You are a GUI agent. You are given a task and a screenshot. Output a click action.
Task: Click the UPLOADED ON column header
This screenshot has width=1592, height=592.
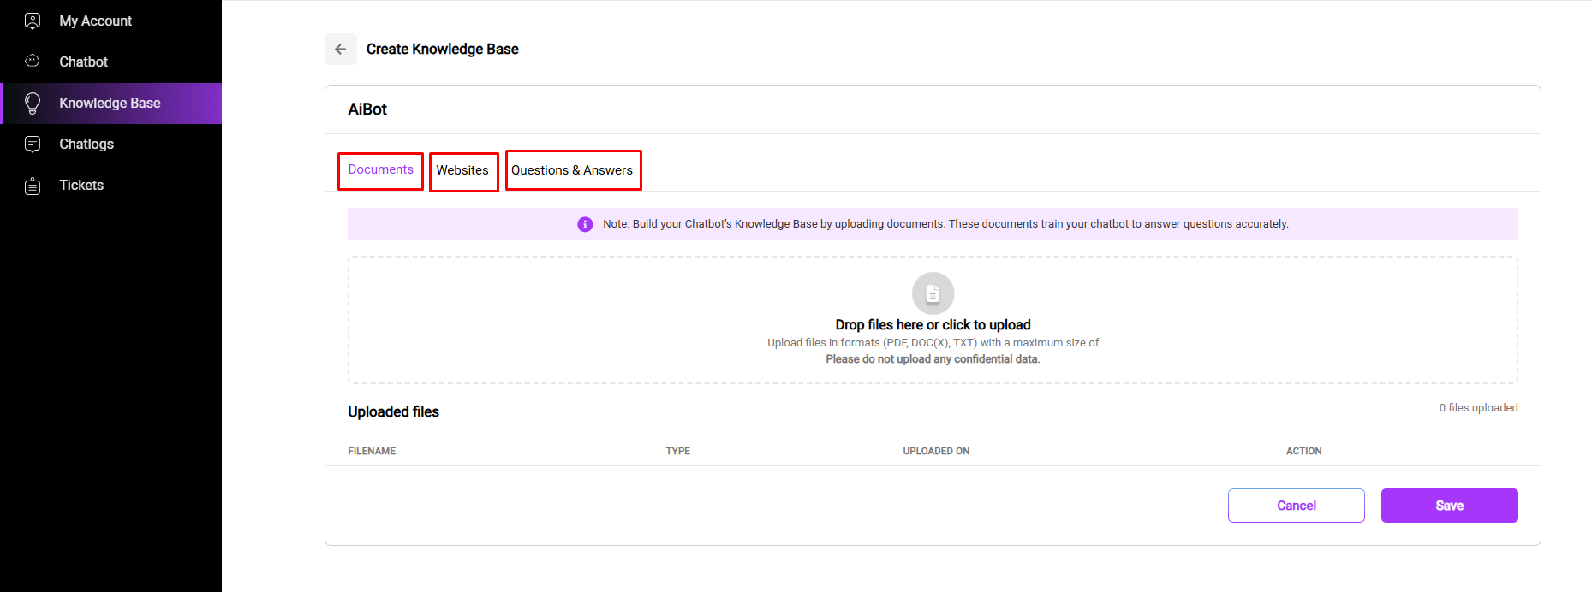pos(936,451)
